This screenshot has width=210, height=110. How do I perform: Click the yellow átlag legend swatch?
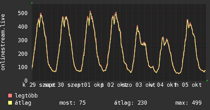tap(10, 103)
